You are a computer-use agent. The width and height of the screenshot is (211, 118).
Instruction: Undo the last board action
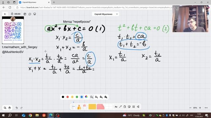click(17, 108)
